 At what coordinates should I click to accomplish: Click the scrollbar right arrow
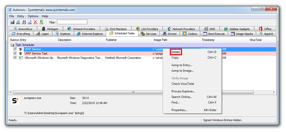pos(274,92)
